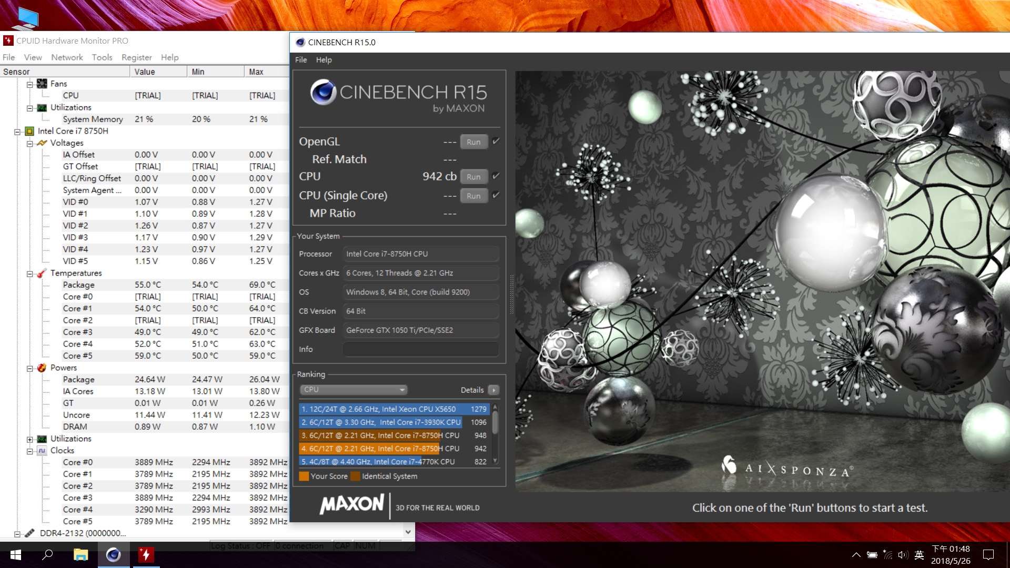Collapse the Voltages node

[x=30, y=144]
